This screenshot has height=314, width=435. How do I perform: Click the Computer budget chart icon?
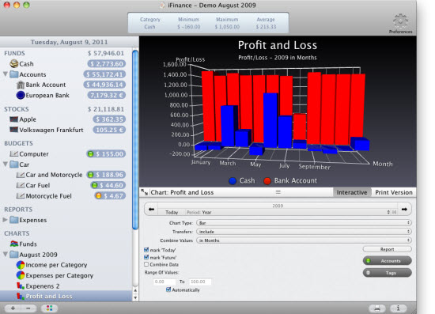point(14,153)
